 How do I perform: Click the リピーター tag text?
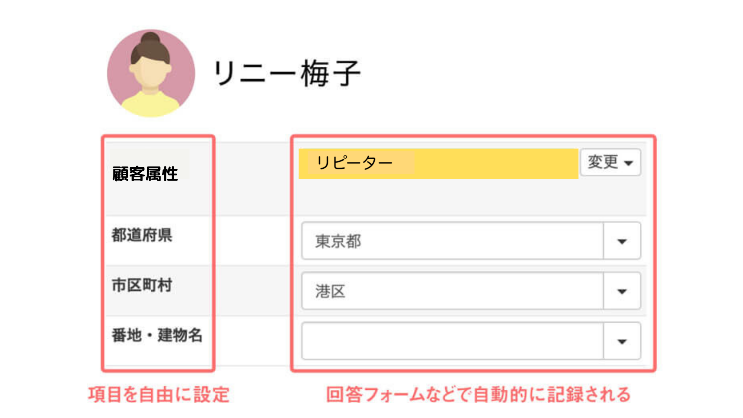coord(354,163)
